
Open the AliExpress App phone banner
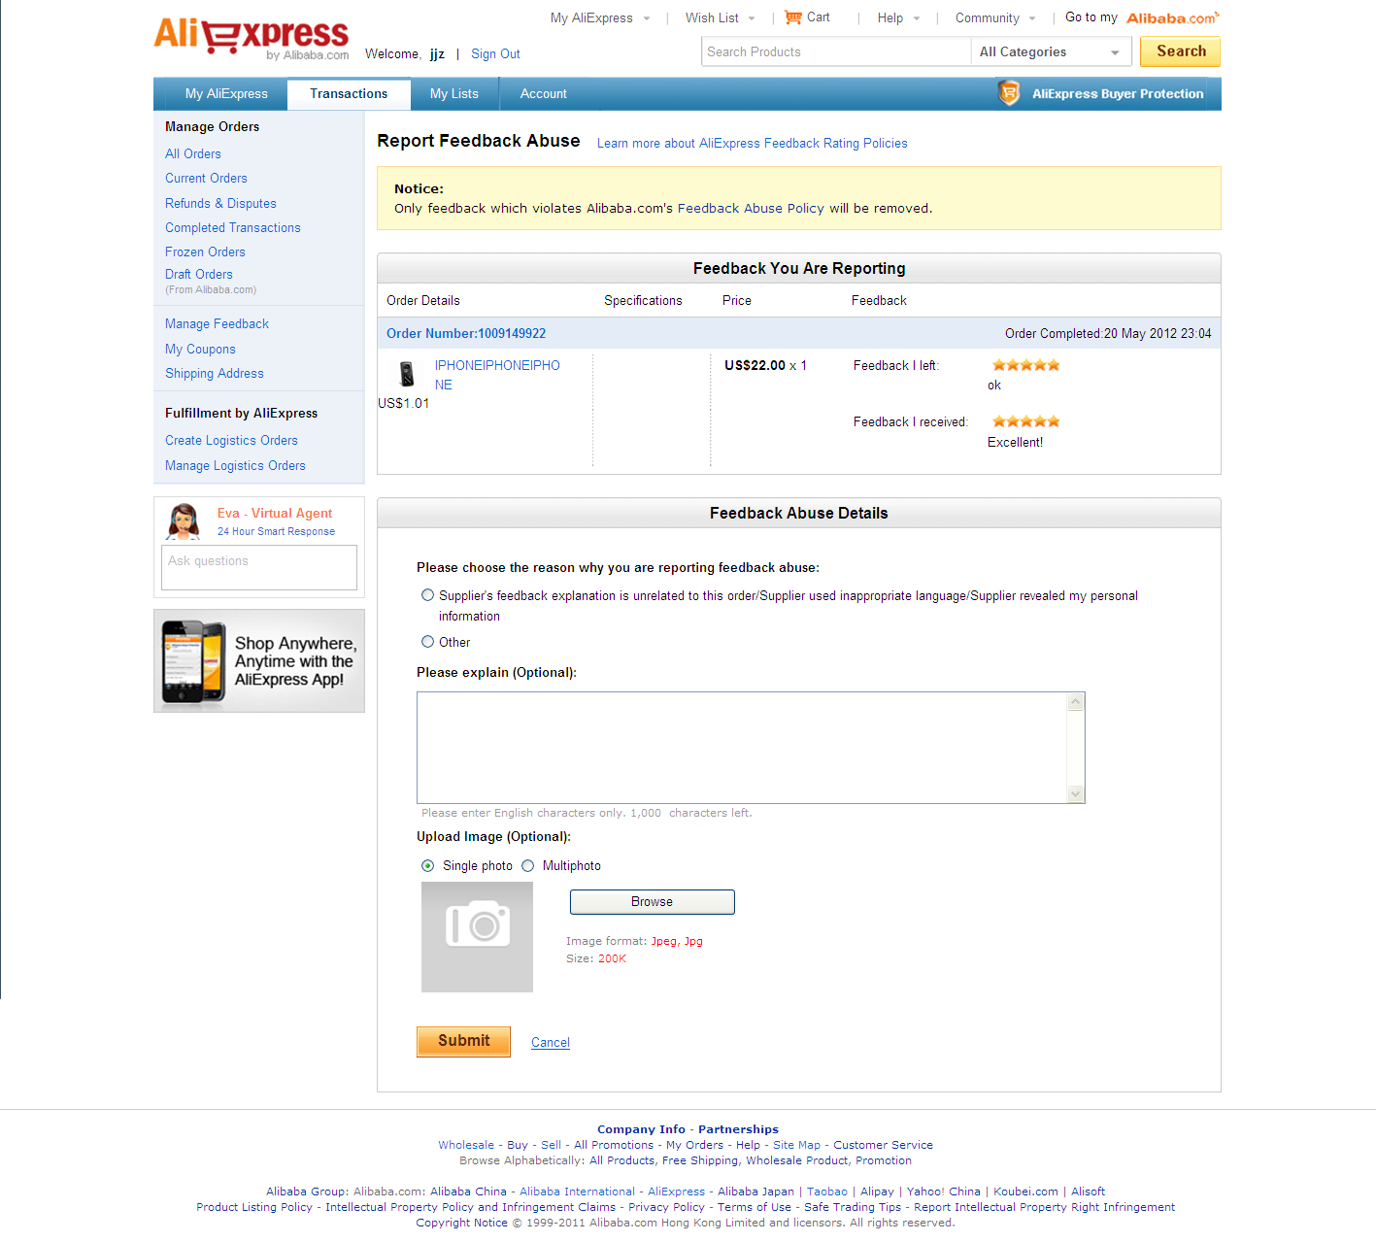point(259,661)
